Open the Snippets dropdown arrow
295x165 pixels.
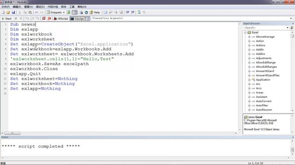[x=64, y=12]
